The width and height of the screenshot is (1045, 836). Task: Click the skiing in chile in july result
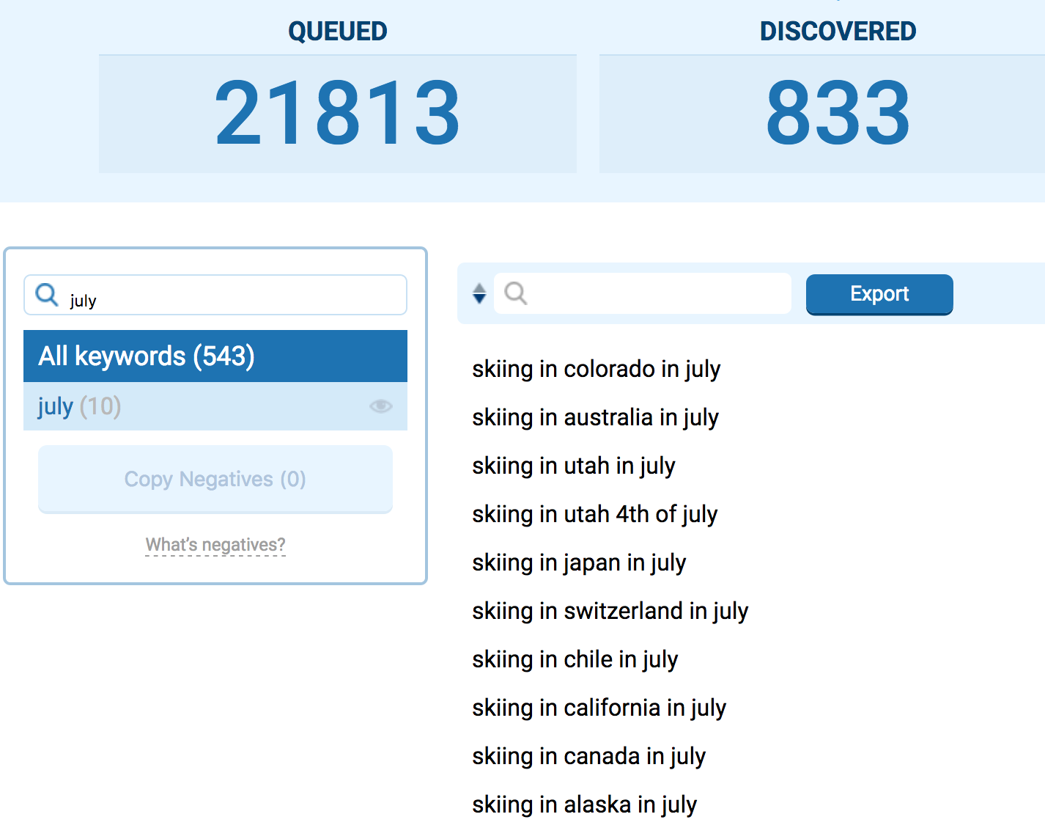tap(575, 659)
